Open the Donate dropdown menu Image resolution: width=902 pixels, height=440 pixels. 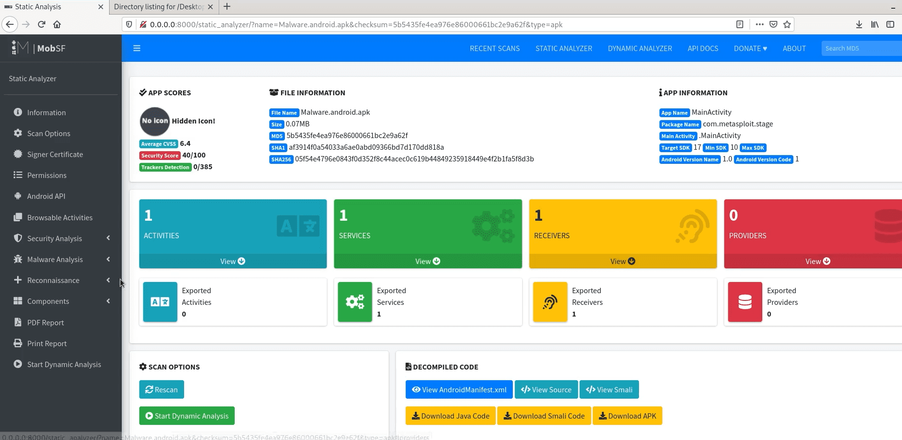pos(750,49)
